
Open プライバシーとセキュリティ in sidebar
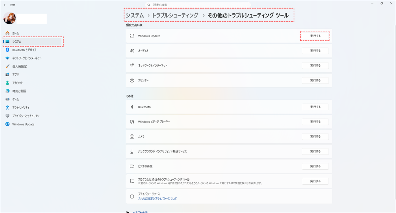point(26,116)
